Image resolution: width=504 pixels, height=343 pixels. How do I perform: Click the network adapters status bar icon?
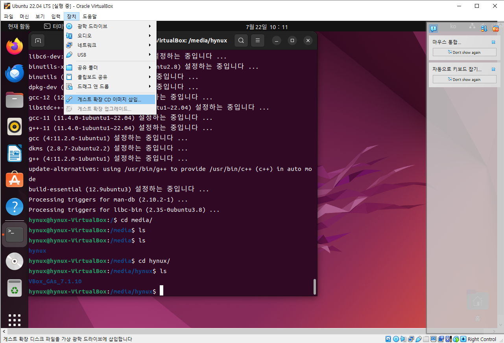[x=411, y=339]
